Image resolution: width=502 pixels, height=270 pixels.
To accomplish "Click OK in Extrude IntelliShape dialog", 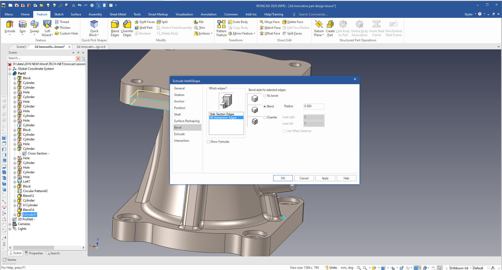I will coord(283,178).
